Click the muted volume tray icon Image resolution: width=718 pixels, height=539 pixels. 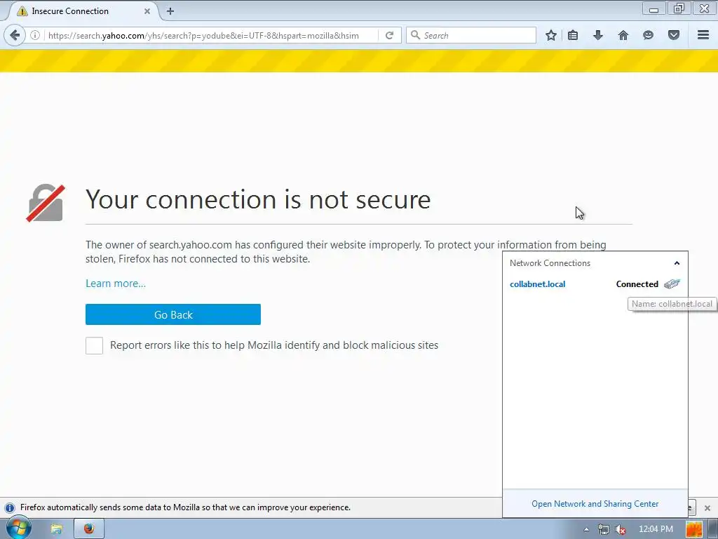click(621, 530)
